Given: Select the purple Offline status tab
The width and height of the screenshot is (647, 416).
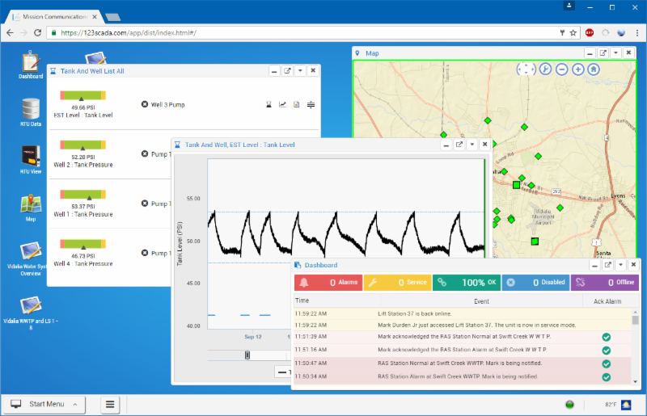Looking at the screenshot, I should tap(604, 283).
